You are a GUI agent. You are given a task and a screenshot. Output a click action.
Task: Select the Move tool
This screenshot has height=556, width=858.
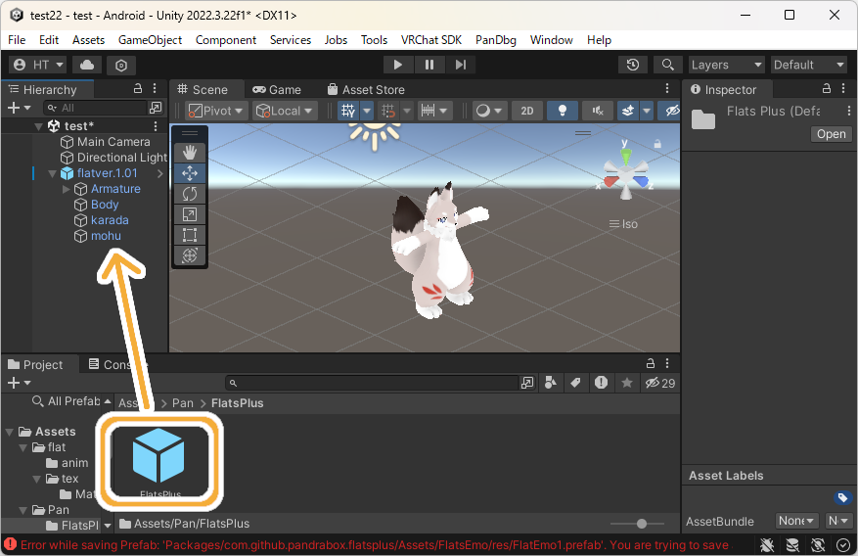pyautogui.click(x=190, y=173)
